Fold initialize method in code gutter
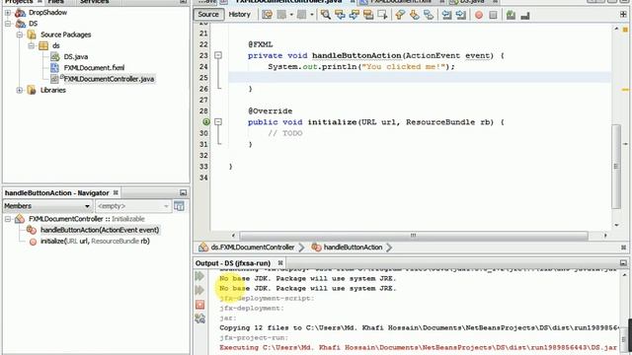 click(x=218, y=122)
